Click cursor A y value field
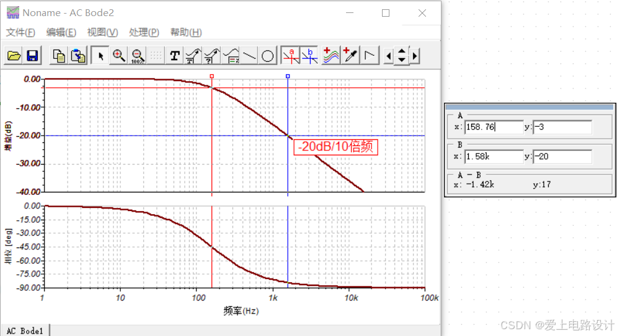Image resolution: width=617 pixels, height=336 pixels. 562,127
